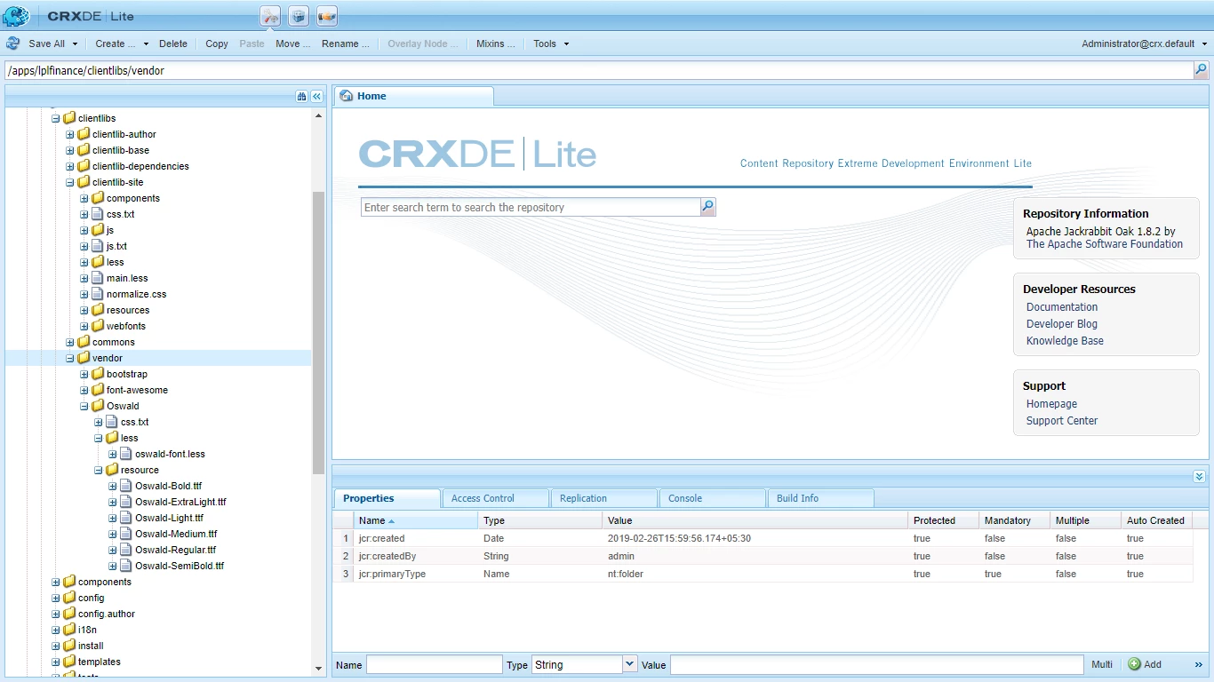The width and height of the screenshot is (1214, 682).
Task: Collapse the vendor tree node
Action: point(70,358)
